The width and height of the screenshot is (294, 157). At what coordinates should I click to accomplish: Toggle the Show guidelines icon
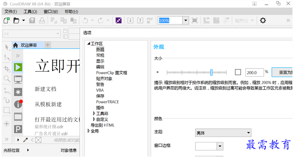pos(226,20)
